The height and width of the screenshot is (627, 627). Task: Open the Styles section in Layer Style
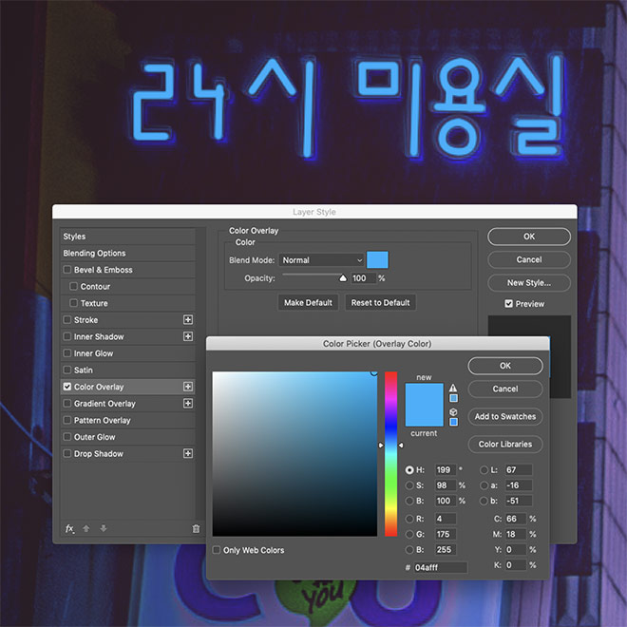click(x=128, y=237)
